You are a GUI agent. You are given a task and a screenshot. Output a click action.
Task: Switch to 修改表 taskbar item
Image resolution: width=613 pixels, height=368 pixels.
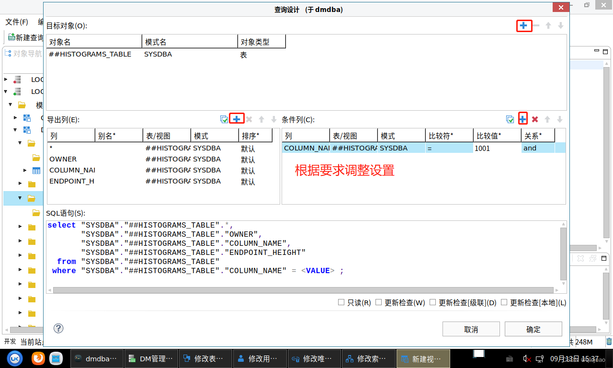click(x=205, y=358)
